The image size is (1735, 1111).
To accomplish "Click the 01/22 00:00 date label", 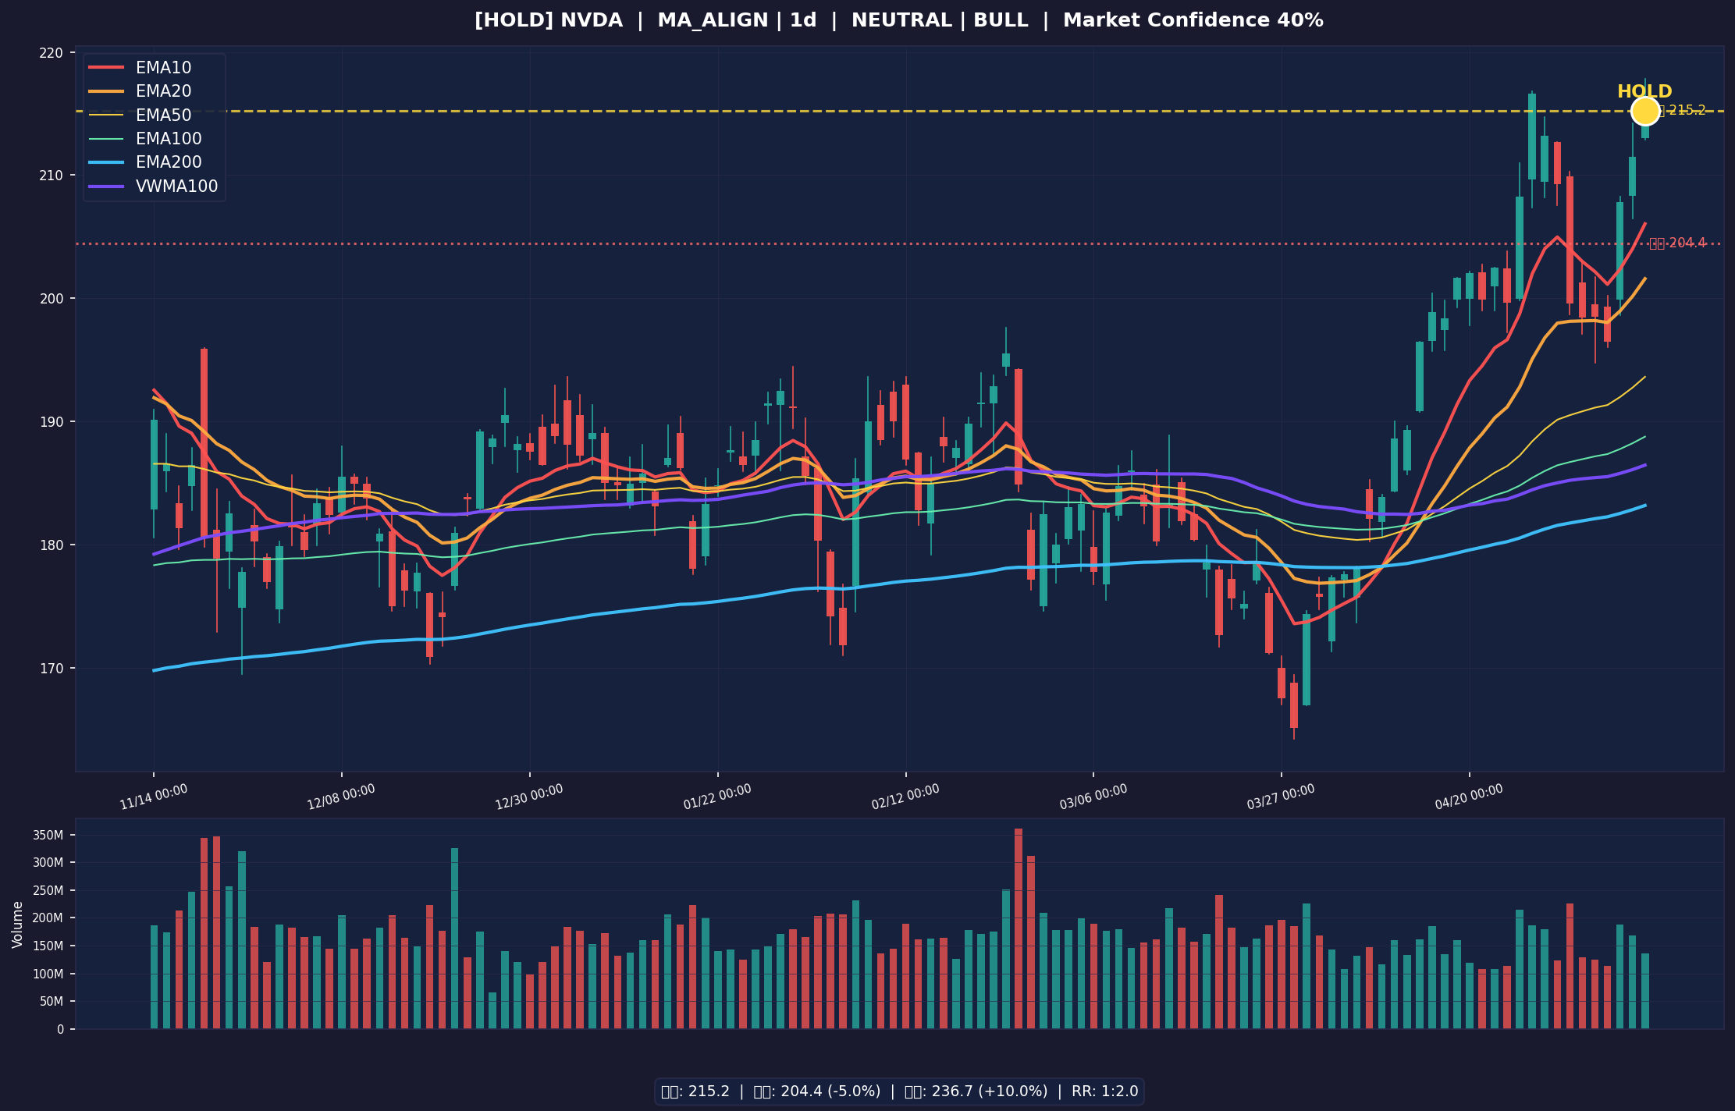I will (x=717, y=797).
